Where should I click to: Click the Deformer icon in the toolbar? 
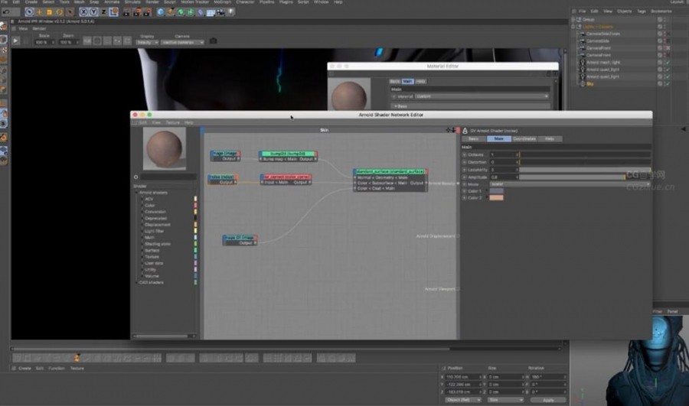pos(201,12)
